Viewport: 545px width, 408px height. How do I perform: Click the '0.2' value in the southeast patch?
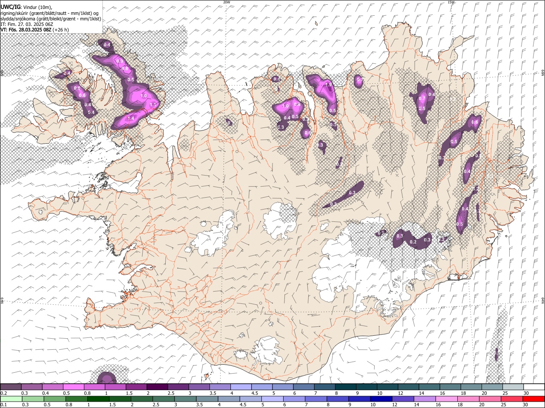coord(413,242)
